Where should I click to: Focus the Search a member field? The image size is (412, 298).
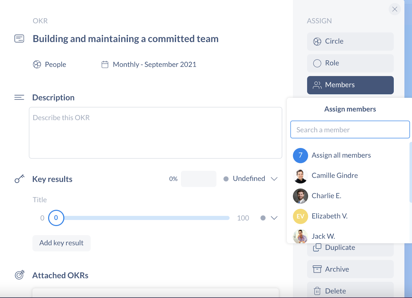(350, 130)
